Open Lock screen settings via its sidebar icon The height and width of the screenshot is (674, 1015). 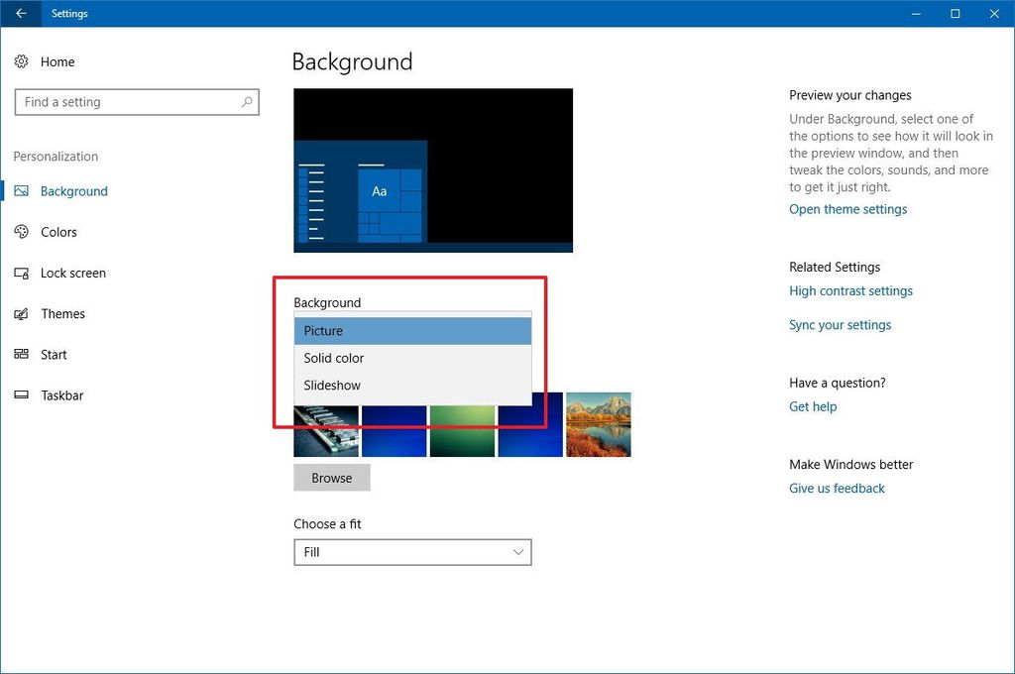22,273
